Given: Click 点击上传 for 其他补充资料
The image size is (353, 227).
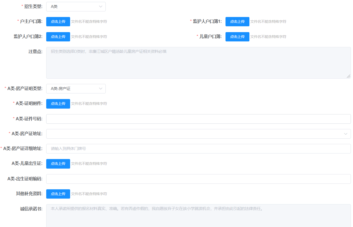Looking at the screenshot, I should point(58,194).
